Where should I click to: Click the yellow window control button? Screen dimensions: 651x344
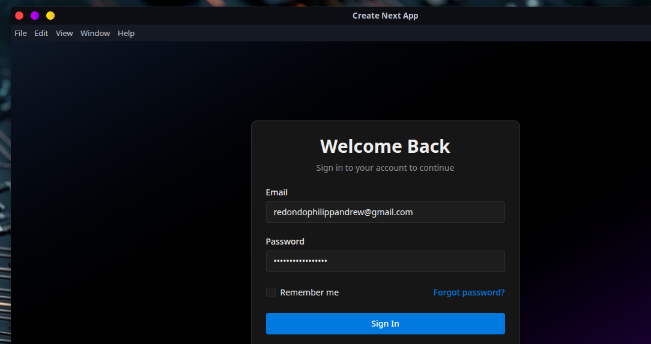point(50,16)
